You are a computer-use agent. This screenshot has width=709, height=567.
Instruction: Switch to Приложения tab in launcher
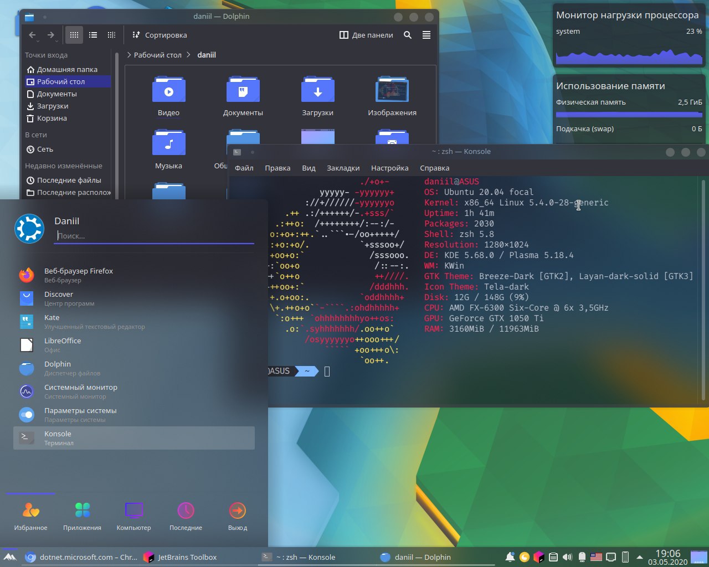82,516
